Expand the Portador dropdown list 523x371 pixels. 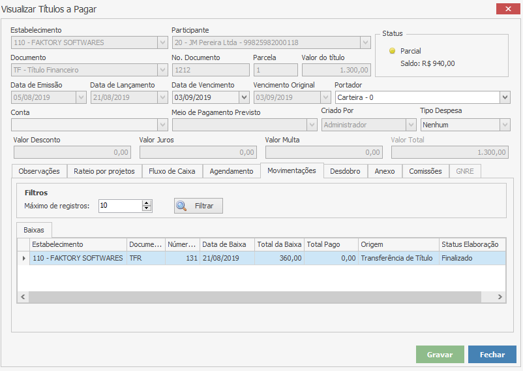pyautogui.click(x=504, y=97)
